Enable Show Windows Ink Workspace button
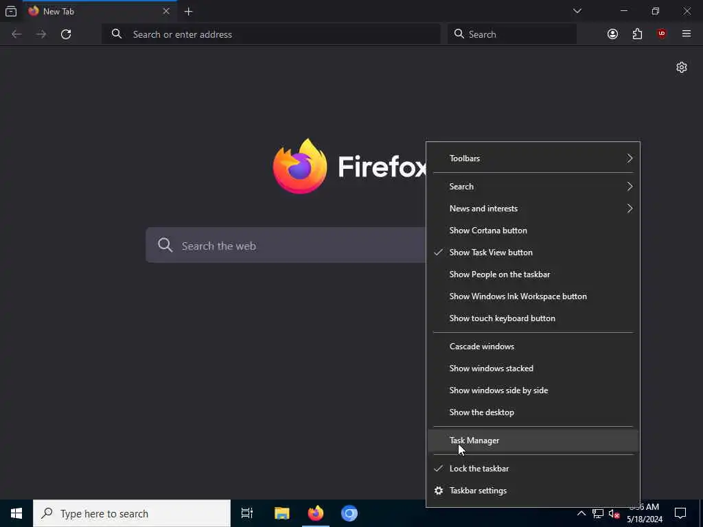The height and width of the screenshot is (527, 703). pyautogui.click(x=533, y=296)
